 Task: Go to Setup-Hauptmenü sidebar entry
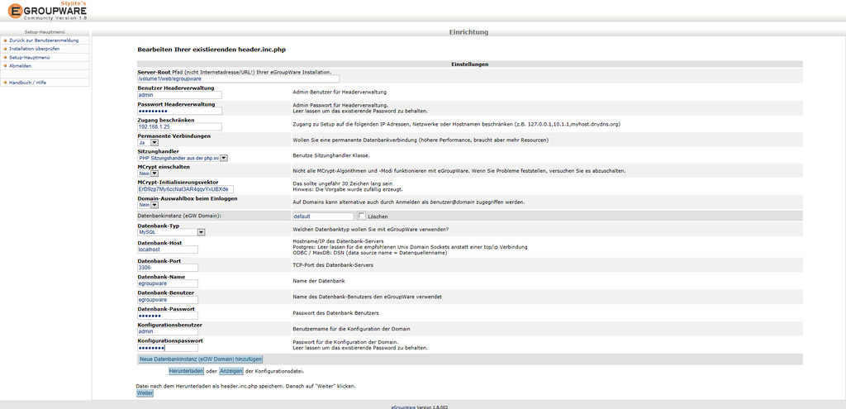(x=29, y=58)
